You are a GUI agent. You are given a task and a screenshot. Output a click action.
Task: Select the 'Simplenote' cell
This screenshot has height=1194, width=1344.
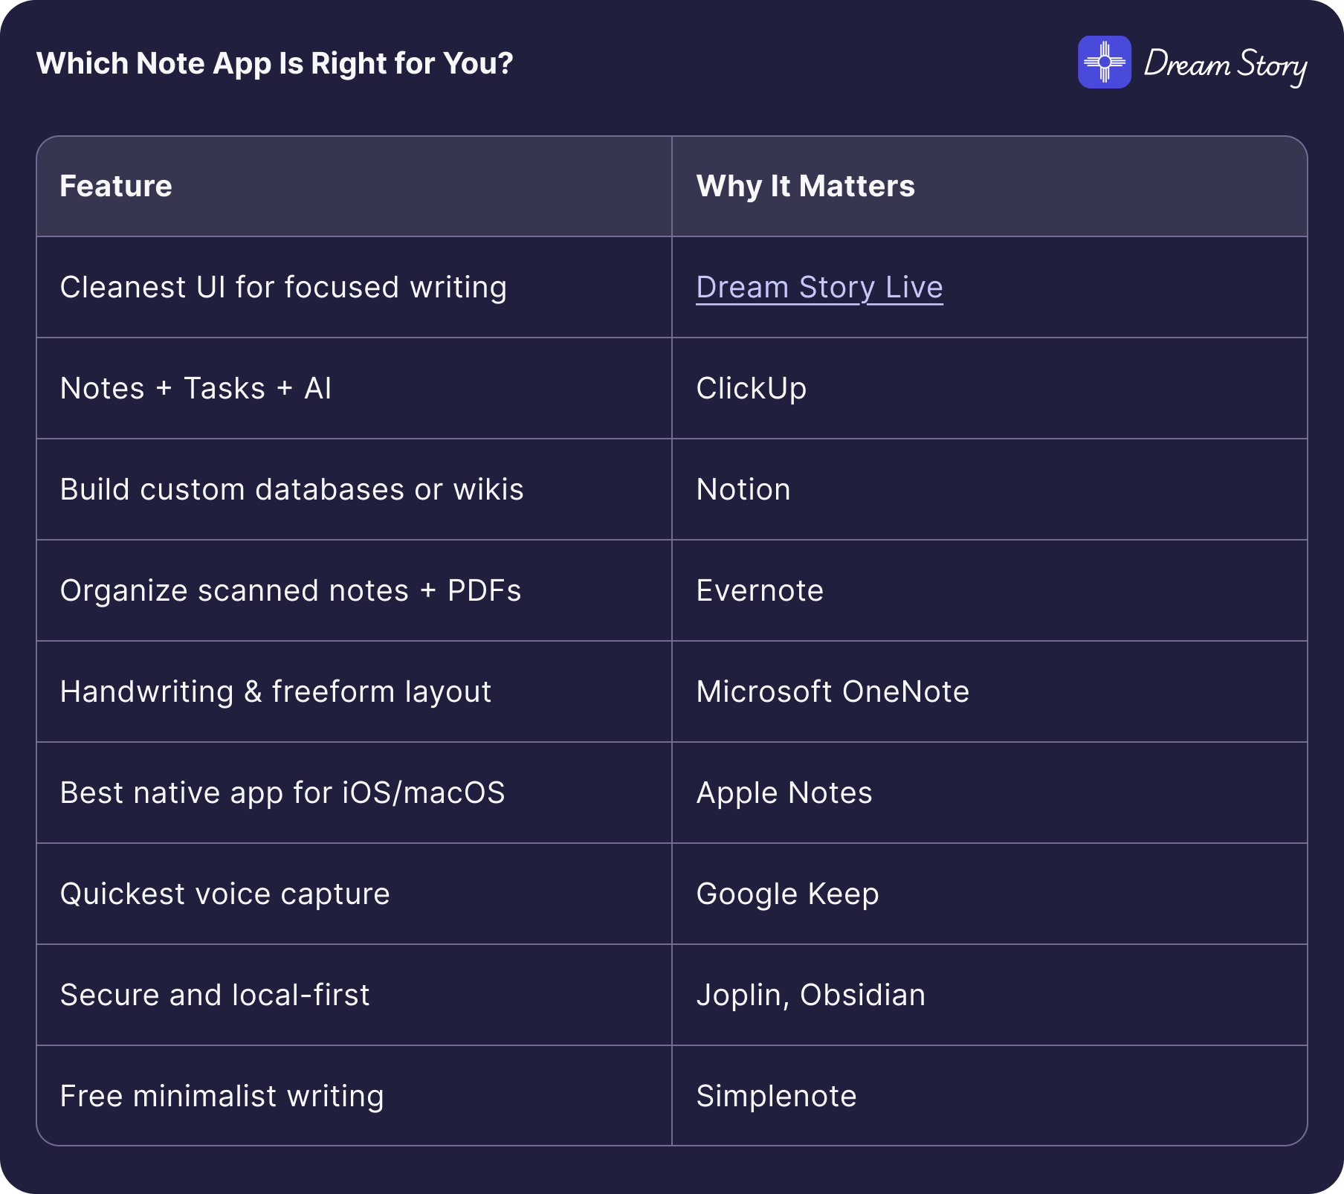tap(989, 1096)
